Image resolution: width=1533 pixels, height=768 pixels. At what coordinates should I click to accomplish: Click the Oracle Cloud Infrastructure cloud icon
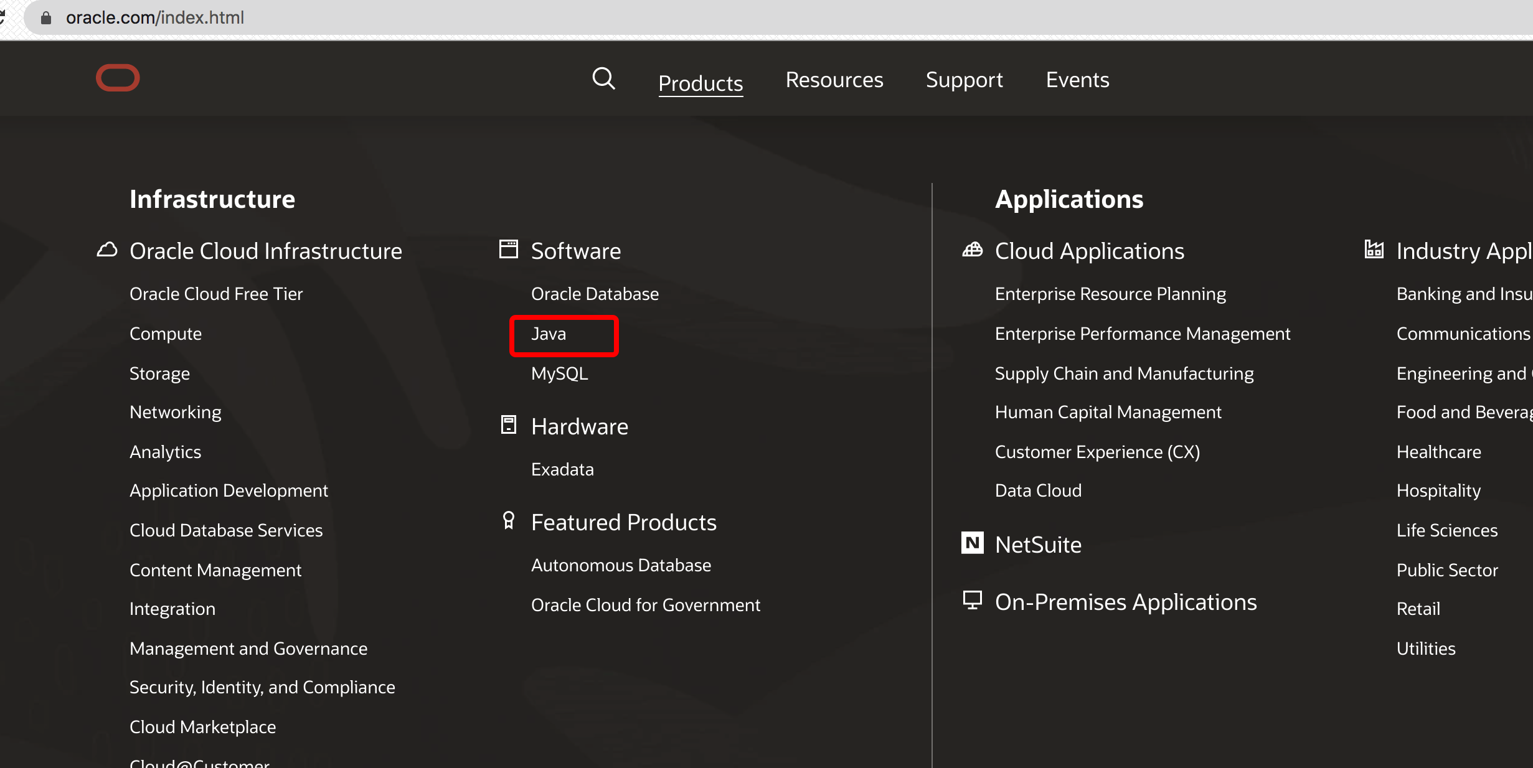click(x=107, y=250)
